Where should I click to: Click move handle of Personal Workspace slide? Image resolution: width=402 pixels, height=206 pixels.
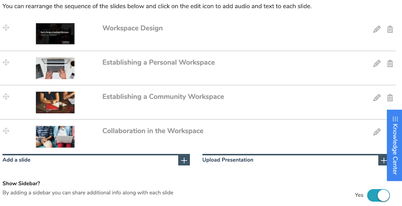point(6,62)
